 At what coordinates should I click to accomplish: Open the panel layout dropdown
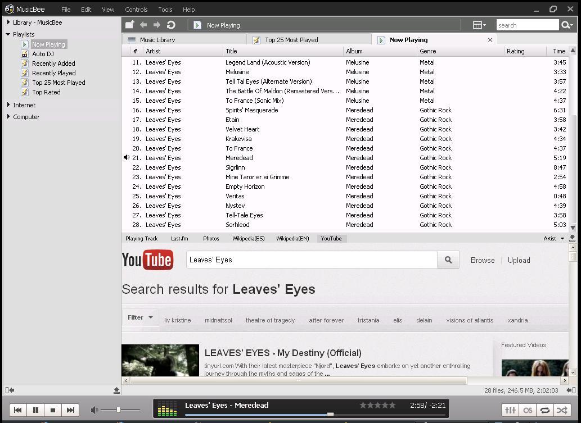(x=479, y=25)
